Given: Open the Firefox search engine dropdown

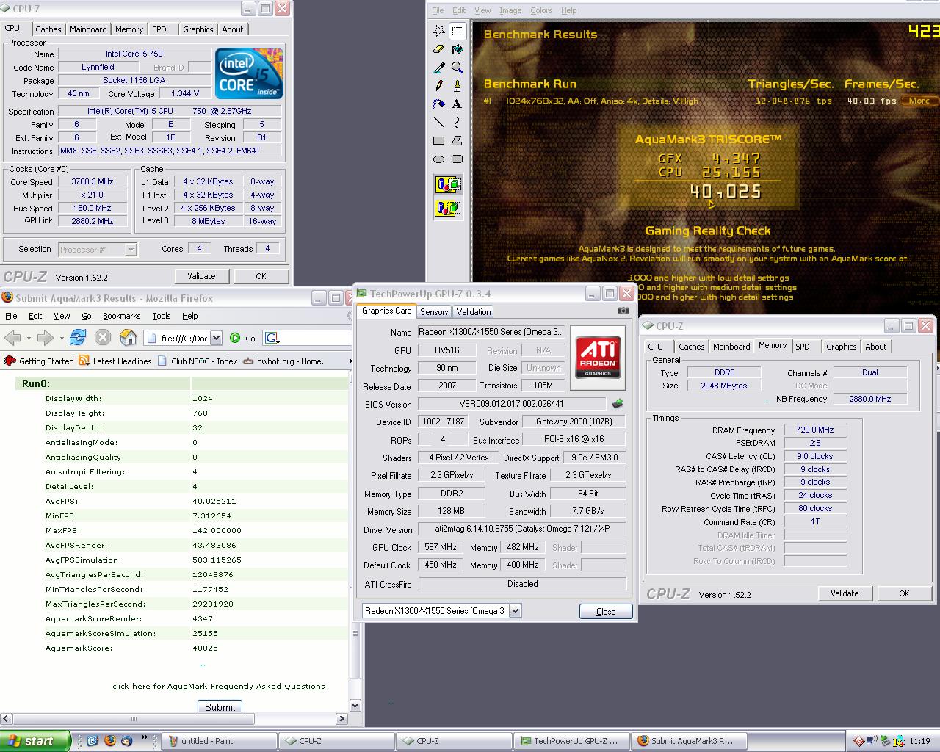Looking at the screenshot, I should pyautogui.click(x=273, y=338).
